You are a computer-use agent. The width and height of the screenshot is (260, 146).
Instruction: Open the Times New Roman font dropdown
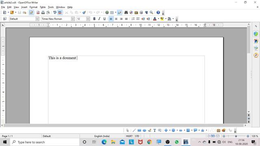click(73, 19)
